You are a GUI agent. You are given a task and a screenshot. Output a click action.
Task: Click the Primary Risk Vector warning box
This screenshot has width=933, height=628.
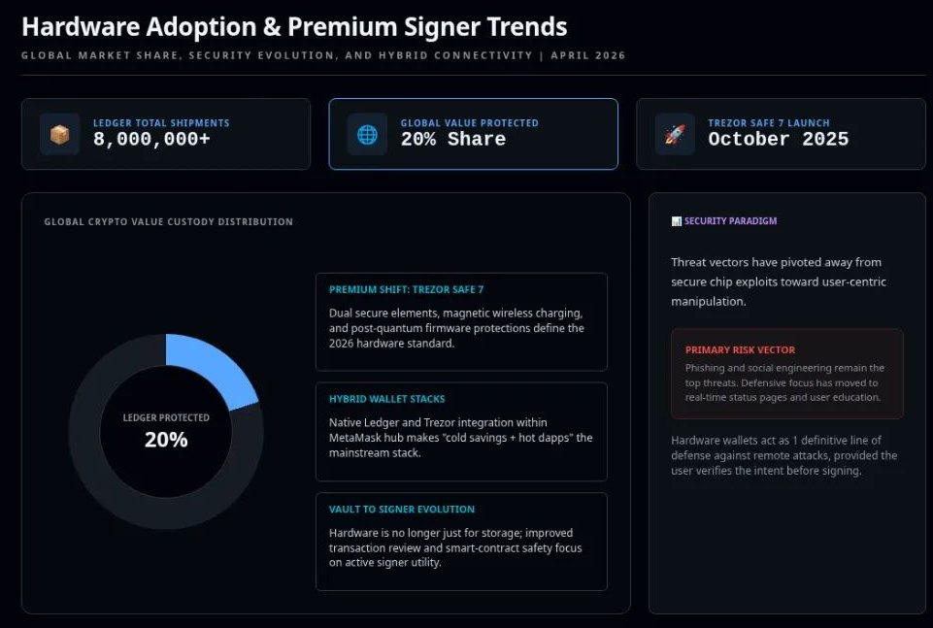(x=786, y=374)
